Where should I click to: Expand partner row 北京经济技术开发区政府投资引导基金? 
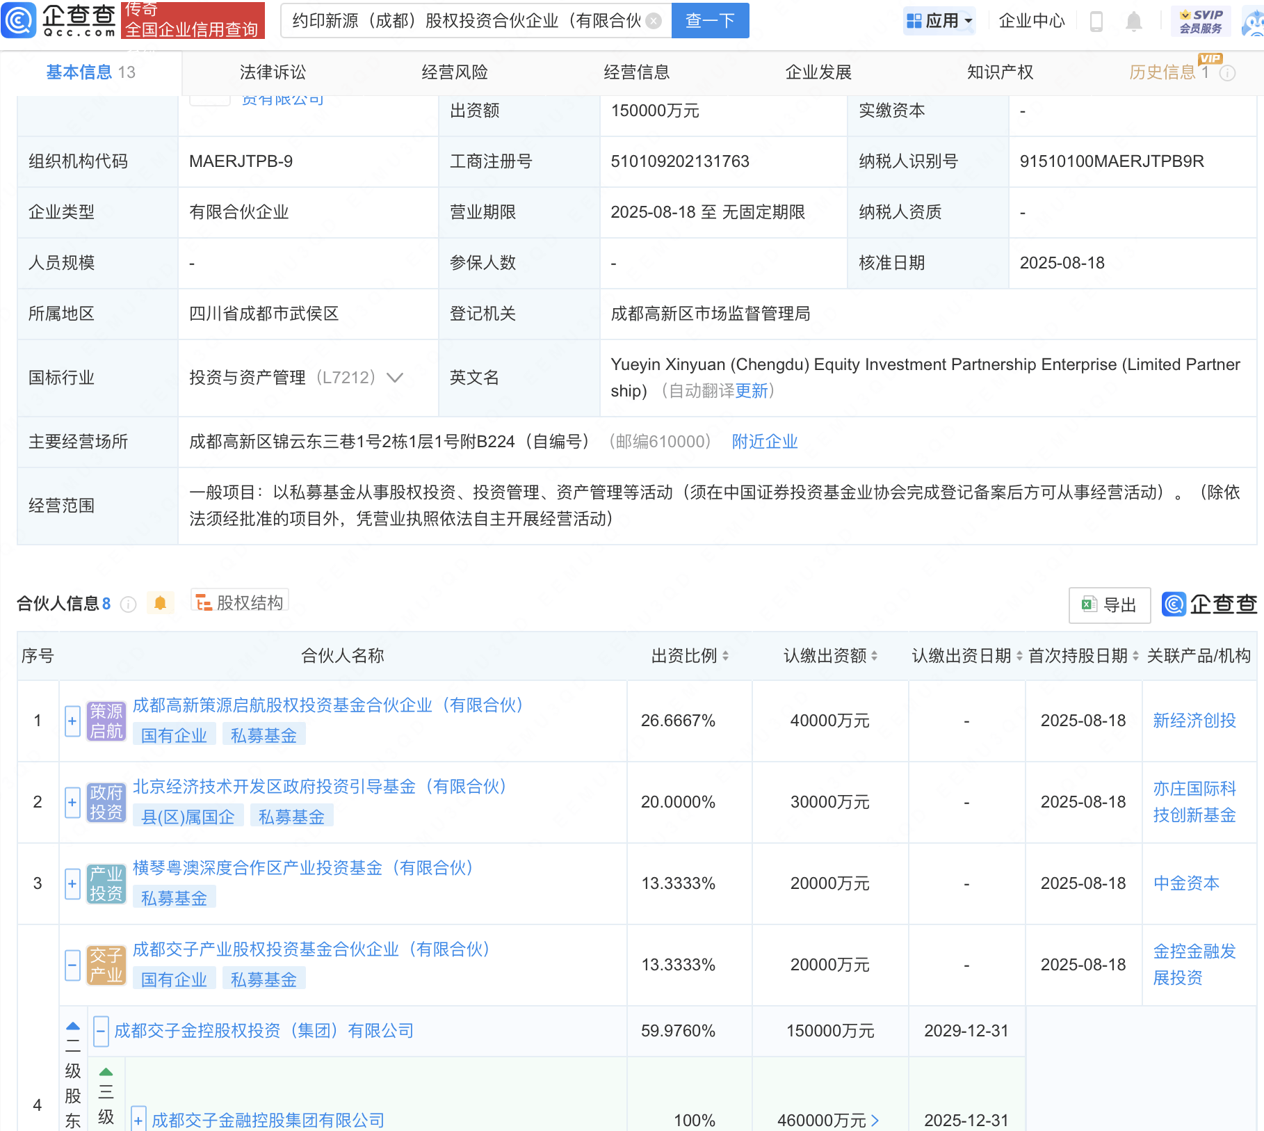[72, 803]
